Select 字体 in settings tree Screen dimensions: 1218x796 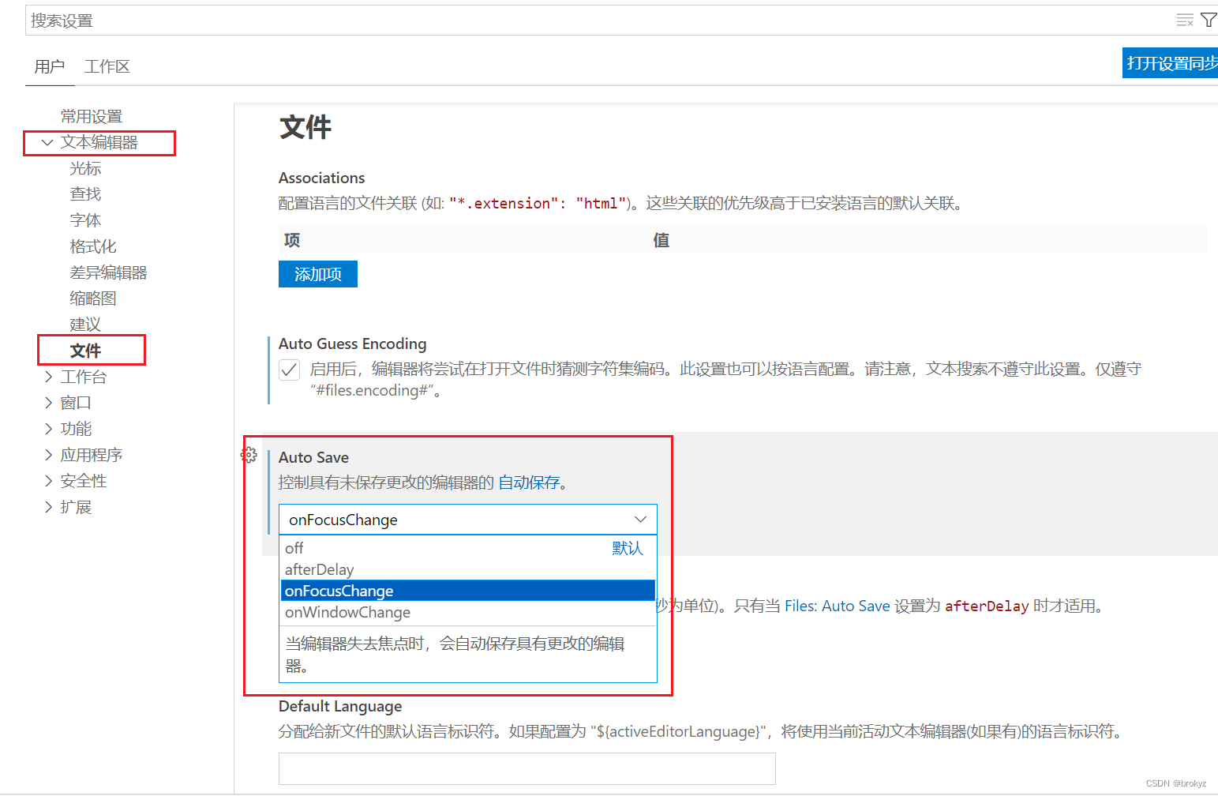85,220
